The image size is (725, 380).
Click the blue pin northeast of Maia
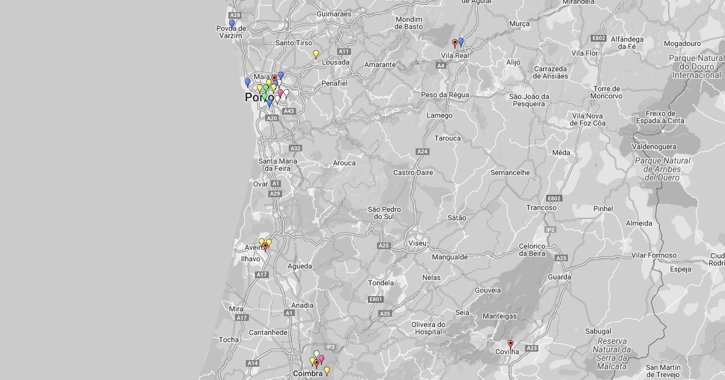tap(281, 75)
